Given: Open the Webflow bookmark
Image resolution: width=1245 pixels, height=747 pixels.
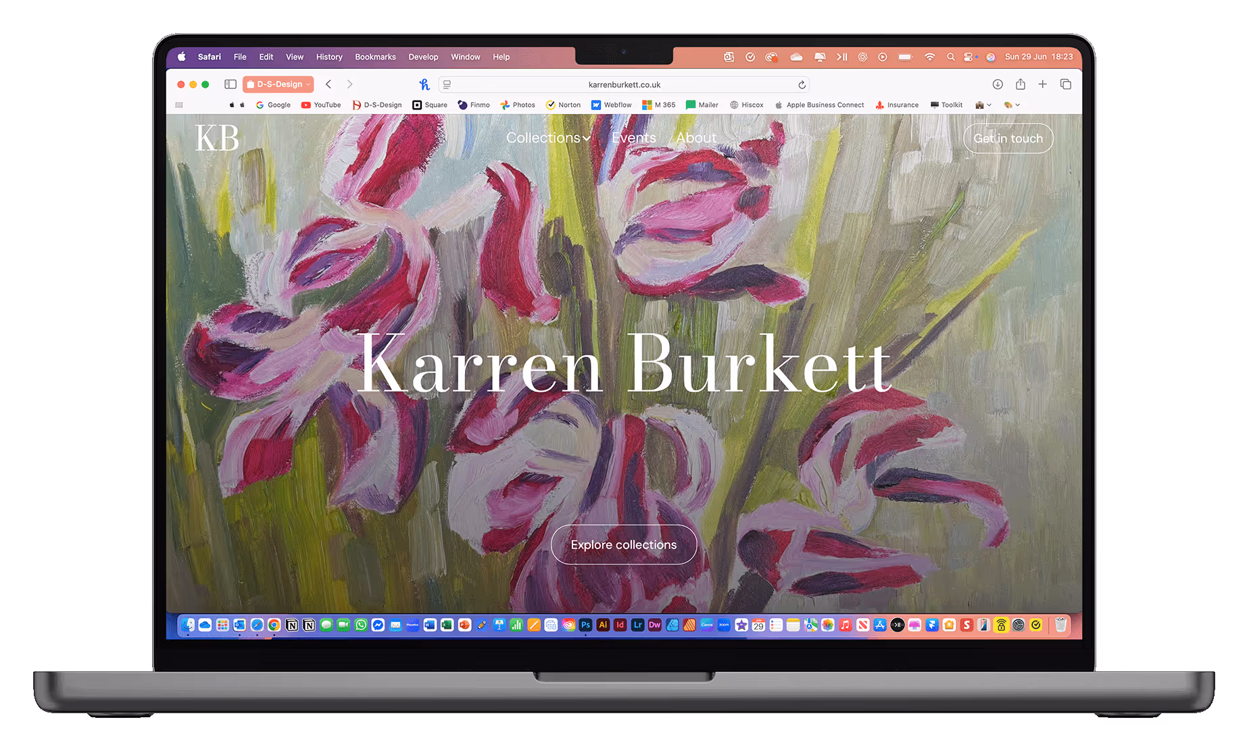Looking at the screenshot, I should (612, 105).
